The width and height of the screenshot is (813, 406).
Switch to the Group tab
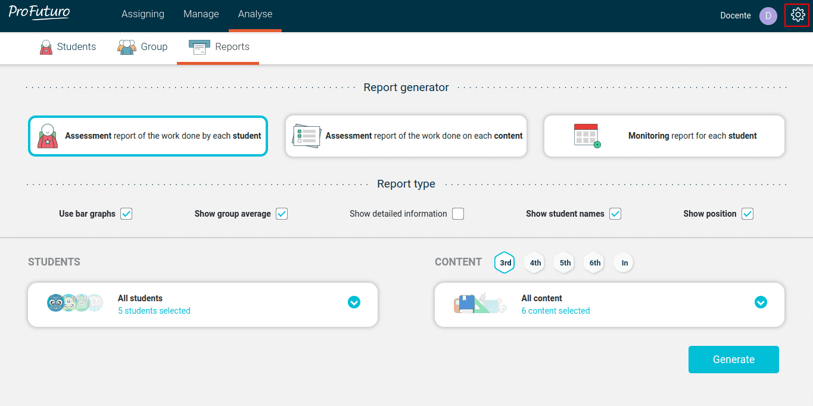click(x=143, y=47)
